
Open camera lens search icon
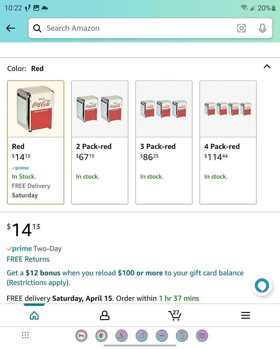coord(241,28)
